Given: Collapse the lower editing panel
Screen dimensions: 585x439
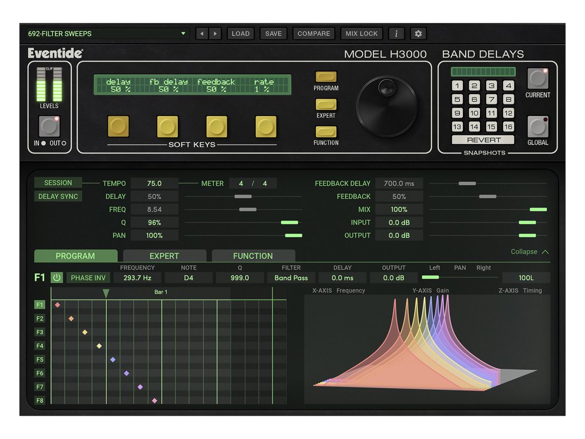Looking at the screenshot, I should coord(530,252).
